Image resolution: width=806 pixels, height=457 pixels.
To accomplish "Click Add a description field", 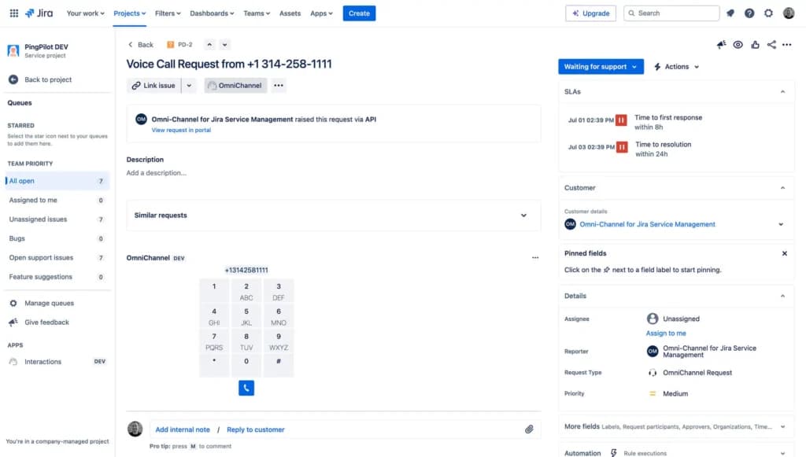I will [x=157, y=173].
